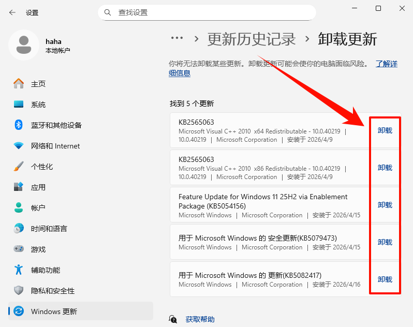Select the Feature Update for Windows 11 25H2 title
413x327 pixels.
pyautogui.click(x=263, y=201)
